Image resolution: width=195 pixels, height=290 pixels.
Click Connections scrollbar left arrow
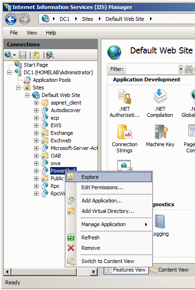click(7, 272)
